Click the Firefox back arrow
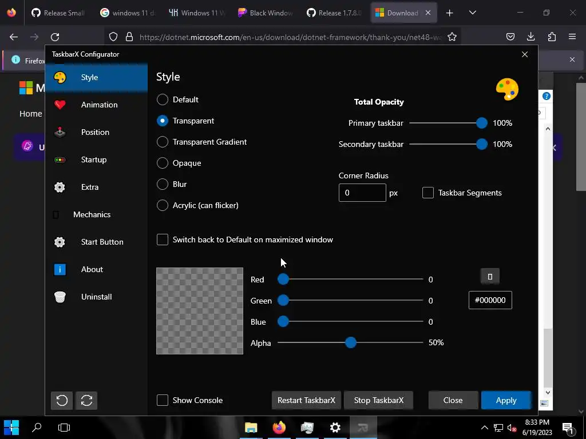This screenshot has height=439, width=586. [x=14, y=37]
